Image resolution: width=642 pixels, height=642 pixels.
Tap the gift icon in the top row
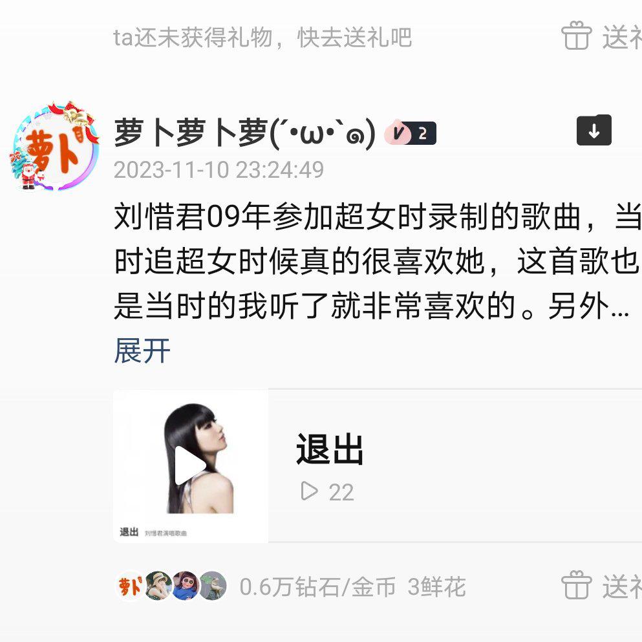(x=576, y=36)
